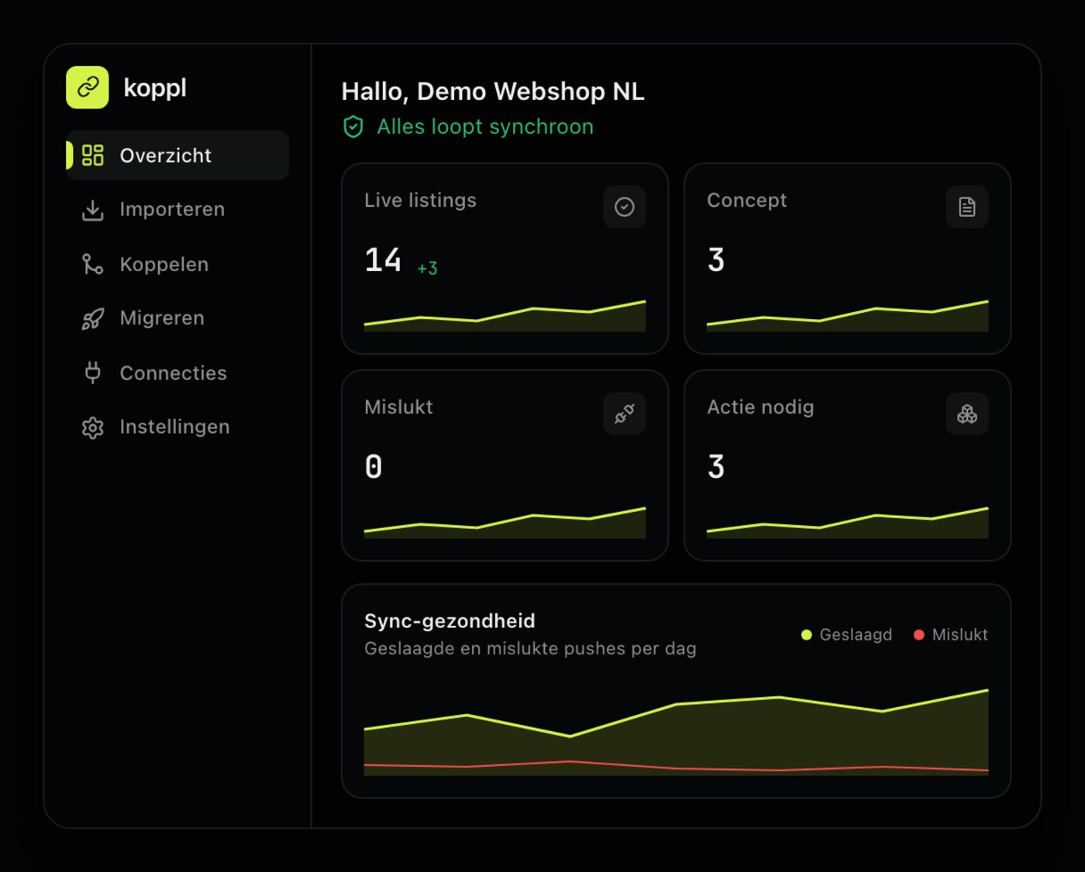This screenshot has width=1085, height=872.
Task: Toggle the red Mislukt legend dot
Action: (919, 635)
